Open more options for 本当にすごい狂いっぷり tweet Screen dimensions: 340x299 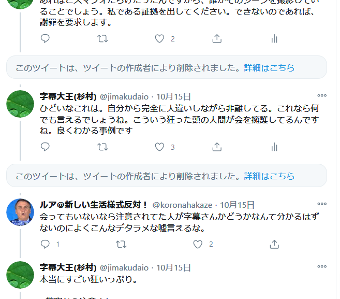(x=322, y=266)
